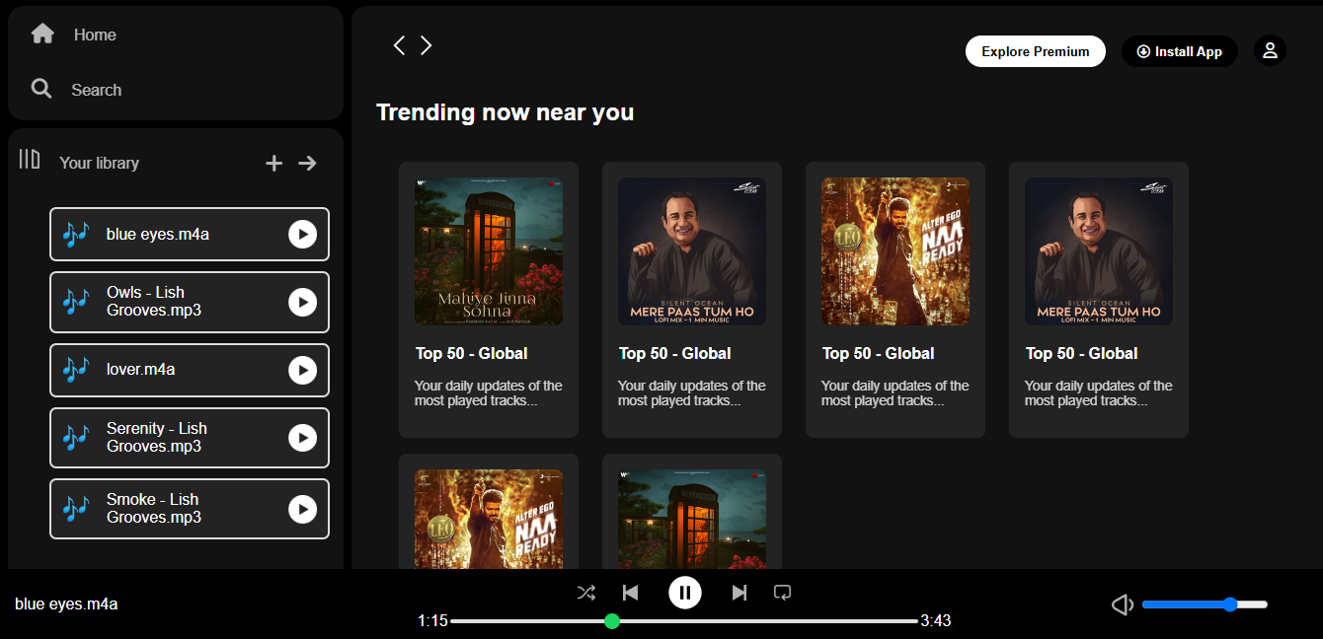Click music note icon beside Serenity track
The image size is (1323, 639).
(x=75, y=438)
